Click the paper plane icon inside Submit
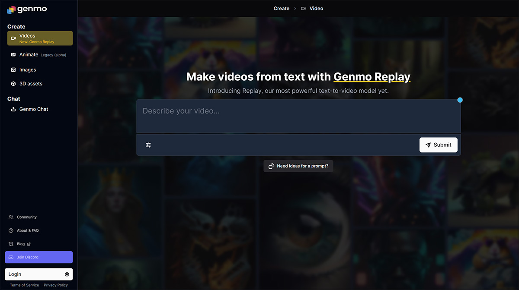Viewport: 519px width, 290px height. (428, 145)
